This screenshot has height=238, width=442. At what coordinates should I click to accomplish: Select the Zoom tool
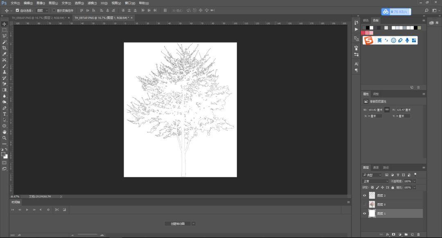(4, 138)
